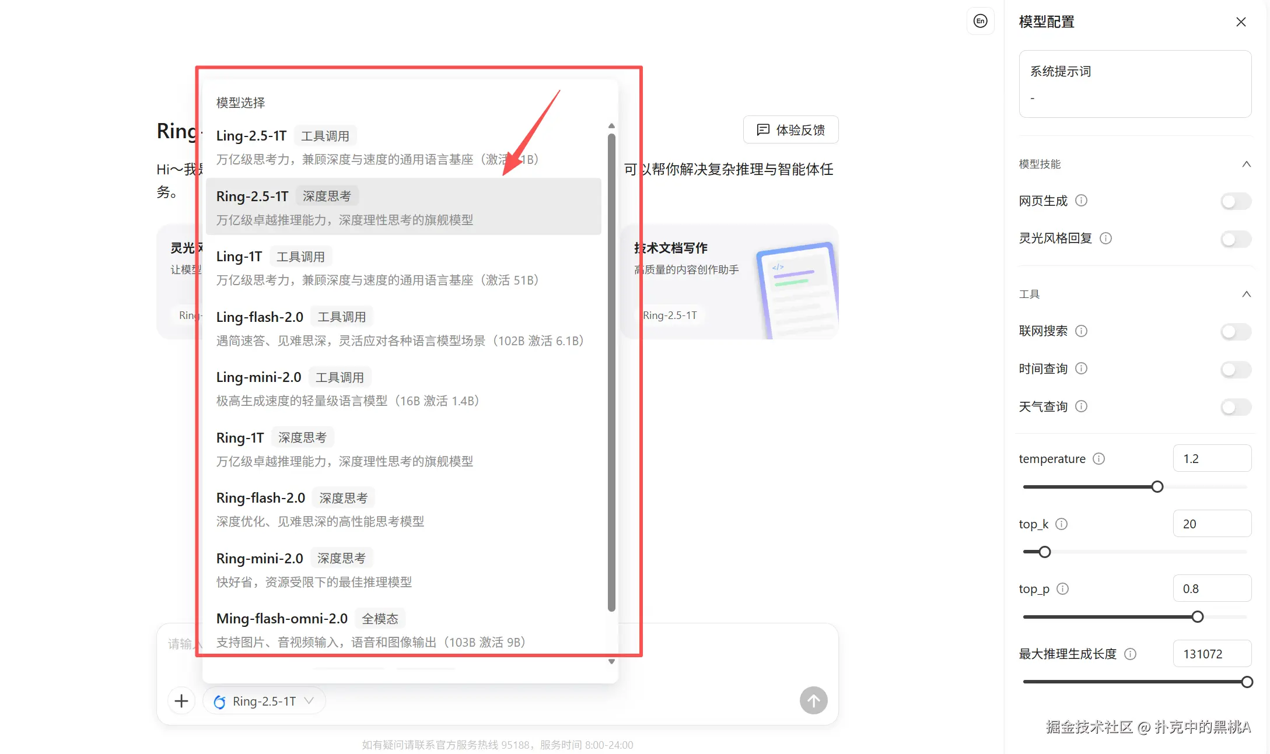Enable the 网页生成 toggle
1270x754 pixels.
click(1235, 201)
